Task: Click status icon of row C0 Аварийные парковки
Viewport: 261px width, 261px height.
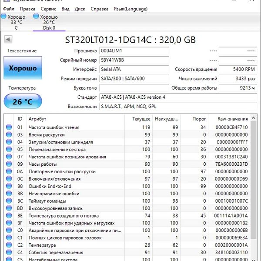Action: coord(9,230)
